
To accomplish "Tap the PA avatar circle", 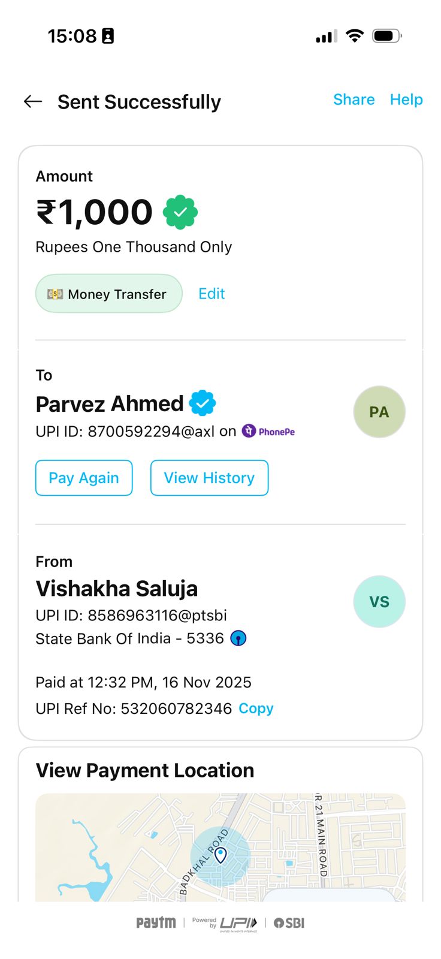I will (379, 412).
